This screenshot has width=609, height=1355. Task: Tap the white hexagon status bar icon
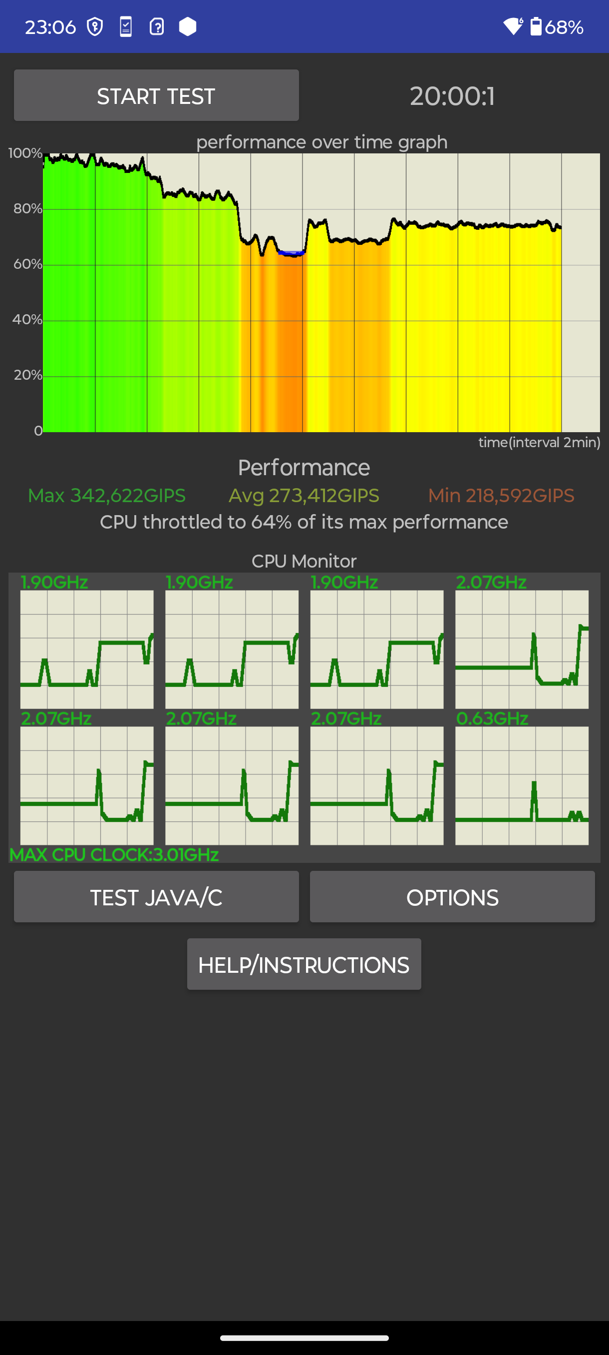click(188, 27)
